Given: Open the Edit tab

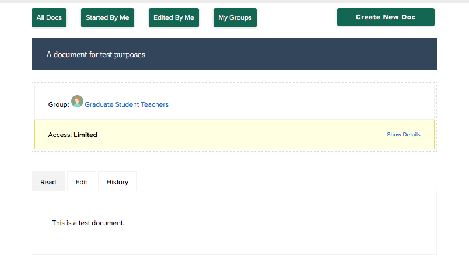Looking at the screenshot, I should (x=81, y=182).
